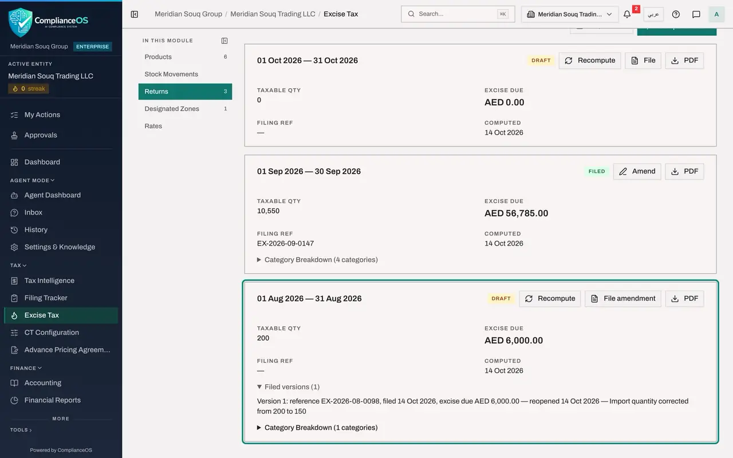Open the Meridian Souq Trading entity dropdown
Viewport: 733px width, 458px height.
point(570,14)
